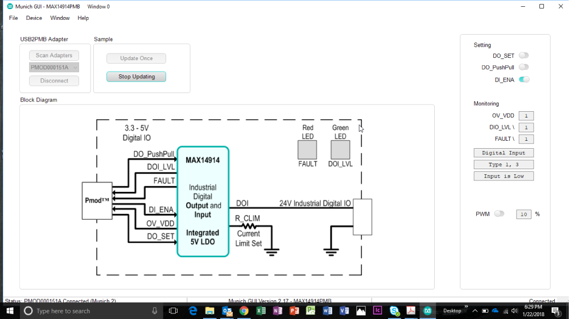Screen dimensions: 569x319
Task: Click the Pmod connector block
Action: tap(97, 200)
